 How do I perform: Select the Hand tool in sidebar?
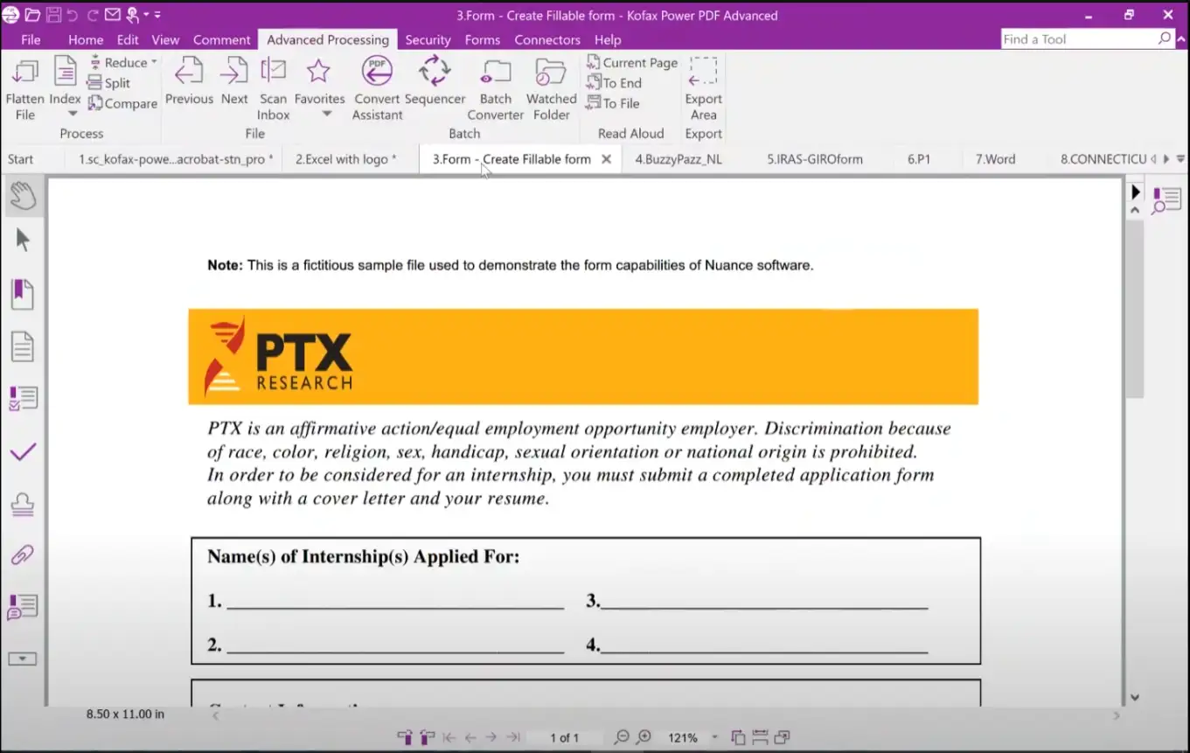tap(23, 196)
